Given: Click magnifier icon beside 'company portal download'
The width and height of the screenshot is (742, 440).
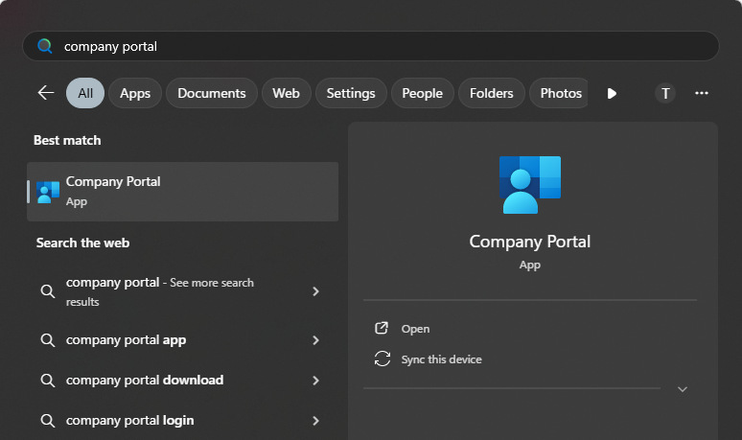Looking at the screenshot, I should 47,380.
